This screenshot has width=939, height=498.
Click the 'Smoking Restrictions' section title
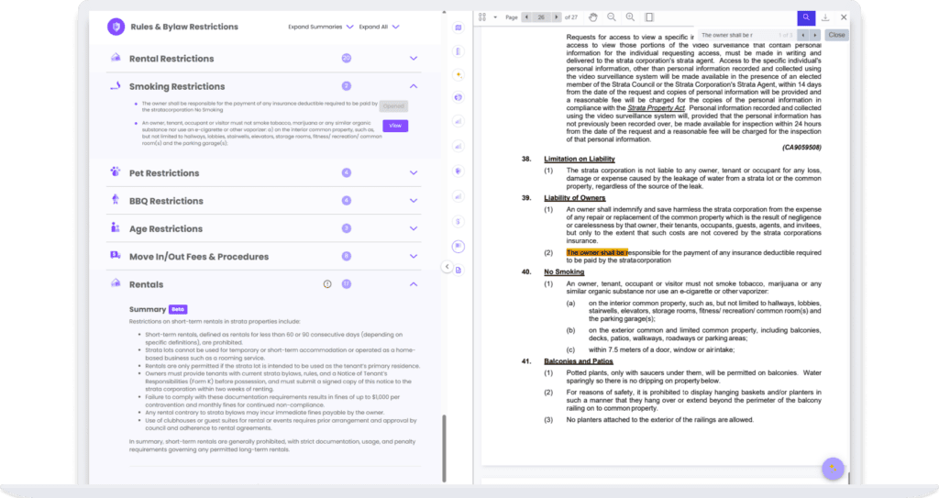pos(177,86)
